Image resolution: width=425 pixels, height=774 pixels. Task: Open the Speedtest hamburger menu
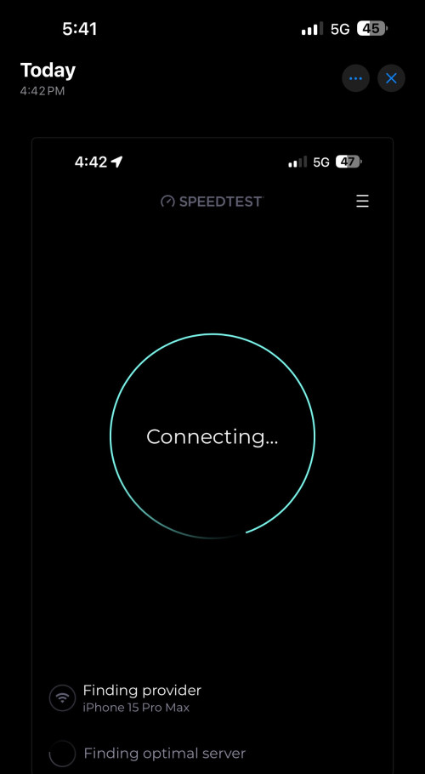coord(362,201)
